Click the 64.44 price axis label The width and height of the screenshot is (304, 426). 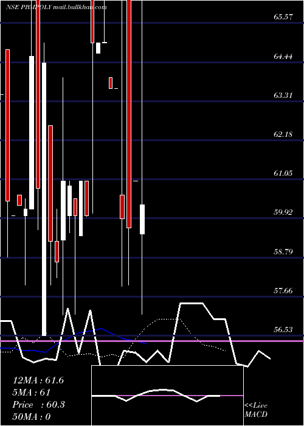click(x=283, y=57)
